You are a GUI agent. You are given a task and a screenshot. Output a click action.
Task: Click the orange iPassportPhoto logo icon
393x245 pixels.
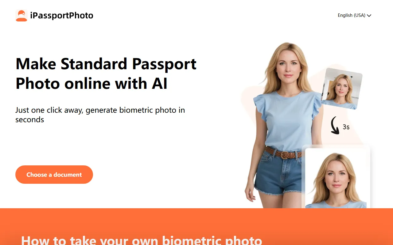pyautogui.click(x=21, y=15)
